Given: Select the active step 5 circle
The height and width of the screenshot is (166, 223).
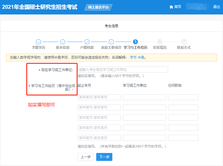Looking at the screenshot, I should [x=136, y=42].
